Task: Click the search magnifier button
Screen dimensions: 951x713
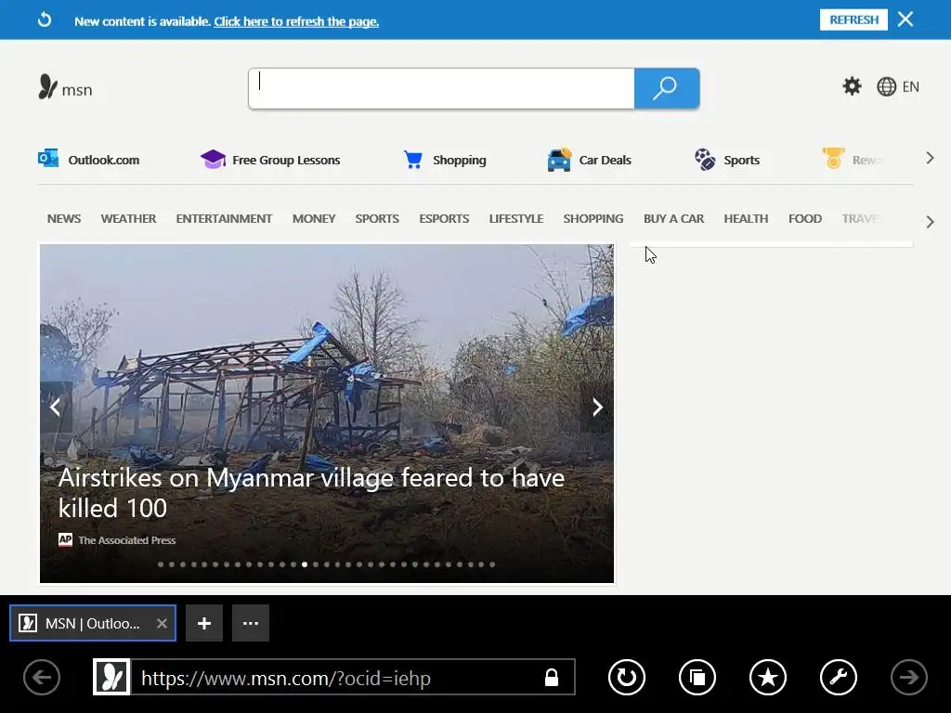Action: point(667,88)
